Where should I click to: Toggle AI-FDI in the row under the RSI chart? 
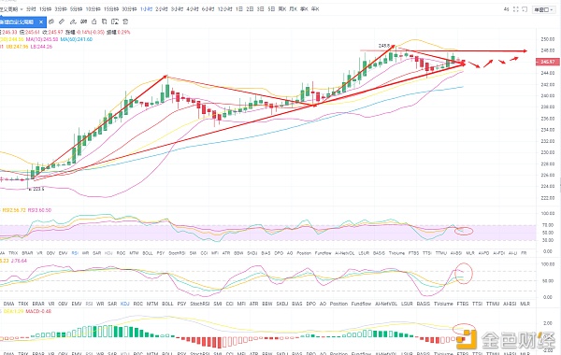(498, 253)
